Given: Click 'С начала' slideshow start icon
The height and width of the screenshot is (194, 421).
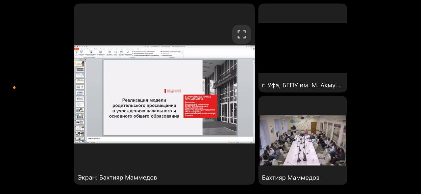Looking at the screenshot, I should click(76, 52).
